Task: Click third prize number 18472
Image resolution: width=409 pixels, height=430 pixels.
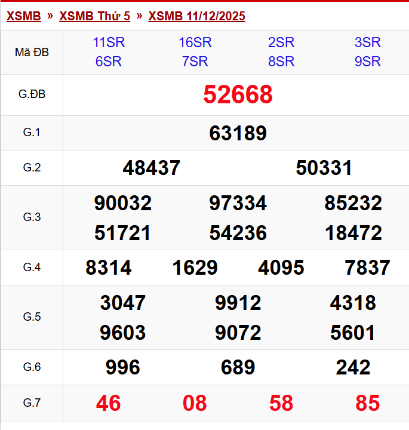Action: 353,233
